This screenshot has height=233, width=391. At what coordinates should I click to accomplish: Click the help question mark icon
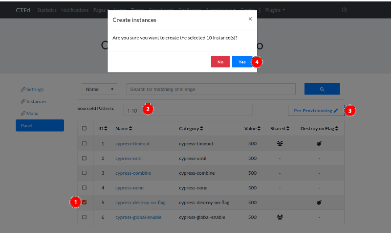coord(344,10)
